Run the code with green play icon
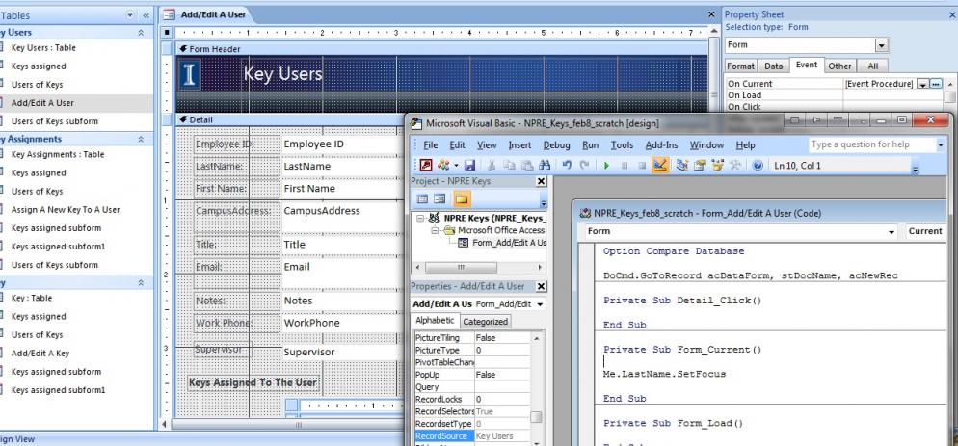The image size is (958, 446). 606,165
